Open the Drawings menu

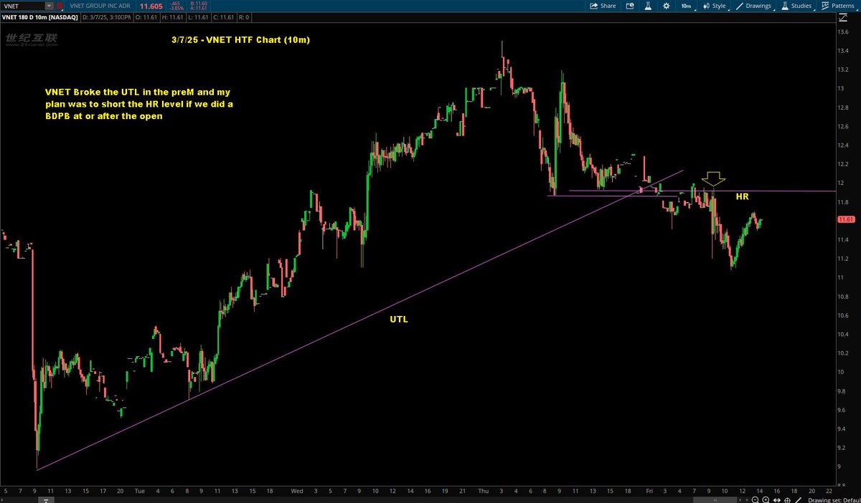(x=754, y=6)
